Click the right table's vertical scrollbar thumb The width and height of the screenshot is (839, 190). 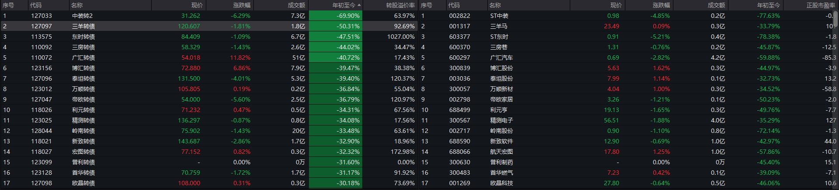tap(836, 19)
